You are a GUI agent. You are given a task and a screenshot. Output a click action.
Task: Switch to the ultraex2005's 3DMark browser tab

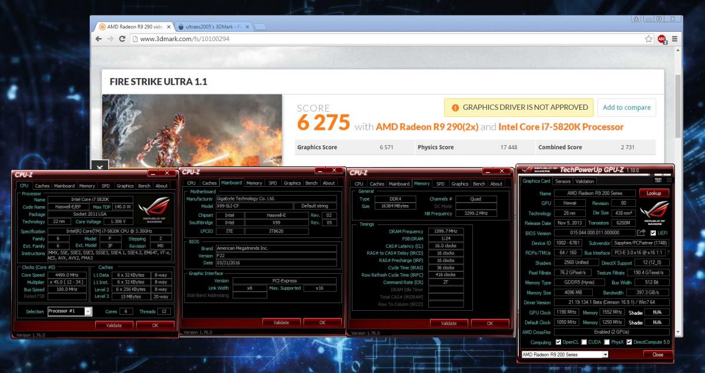pyautogui.click(x=214, y=27)
